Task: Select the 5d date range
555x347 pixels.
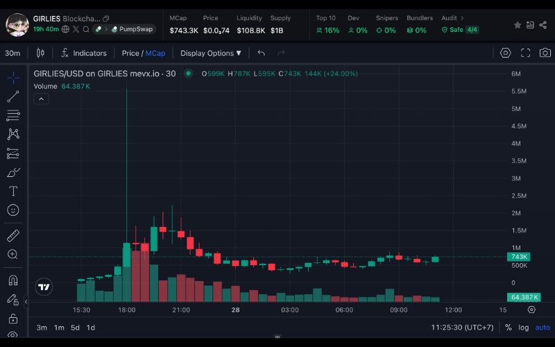Action: tap(75, 328)
